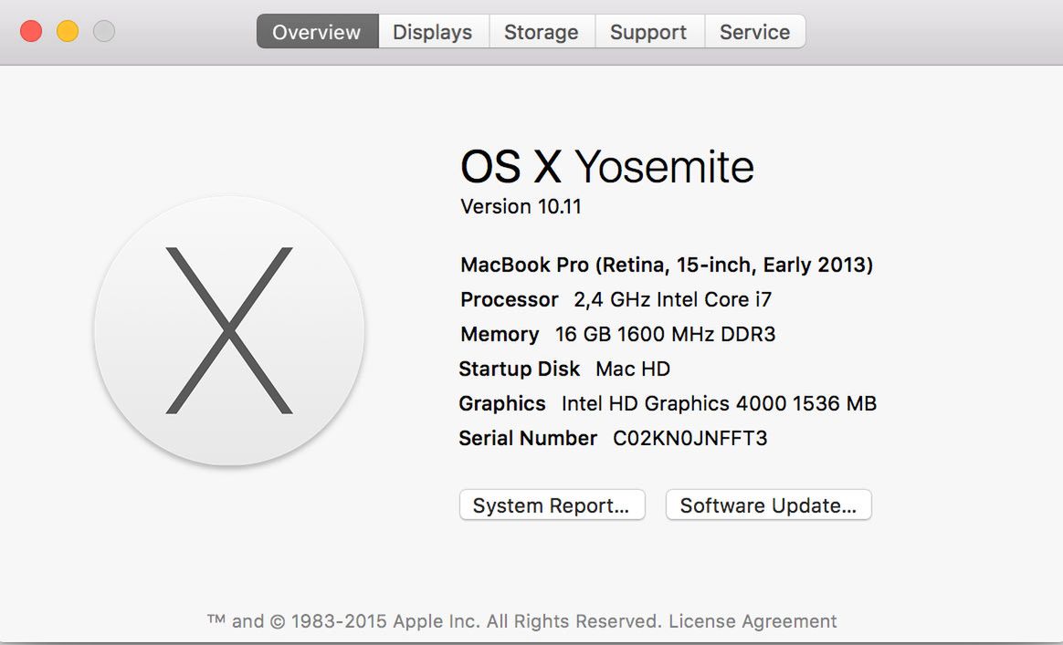This screenshot has width=1063, height=645.
Task: Launch Software Update
Action: coord(768,505)
